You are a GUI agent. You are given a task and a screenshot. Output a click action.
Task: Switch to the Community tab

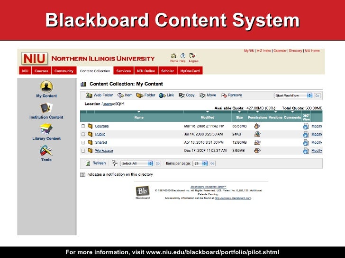point(64,71)
